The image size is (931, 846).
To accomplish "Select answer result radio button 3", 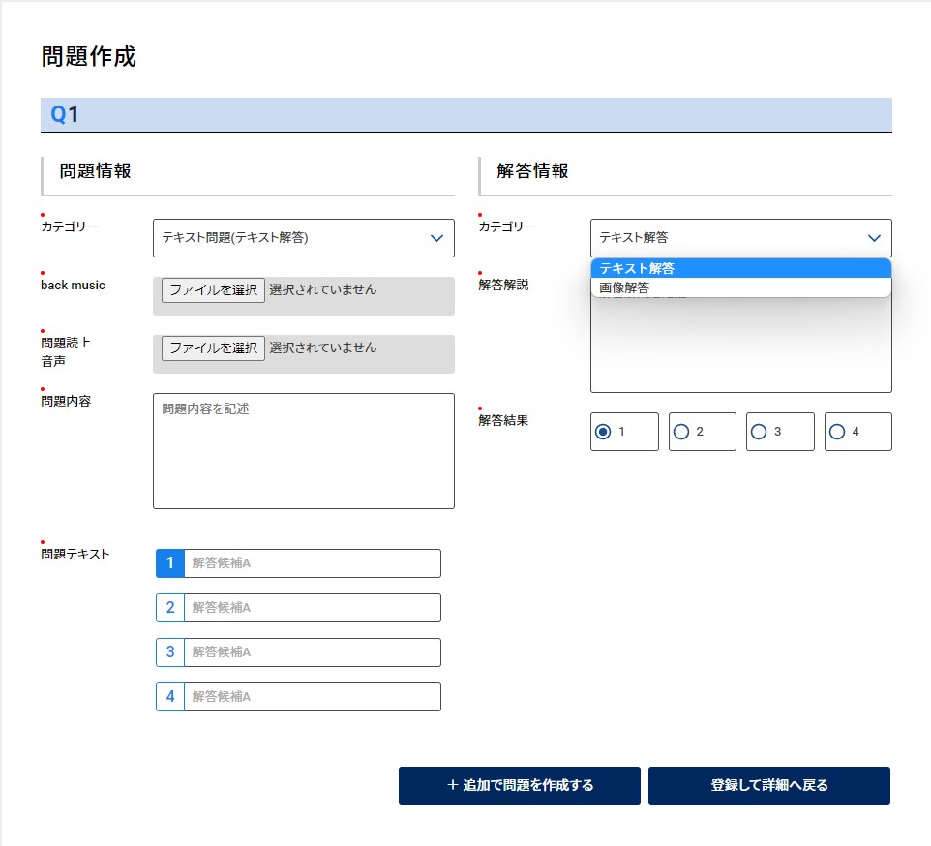I will [759, 432].
